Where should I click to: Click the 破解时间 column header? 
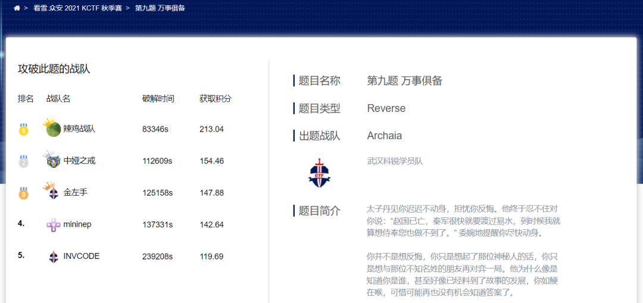pyautogui.click(x=158, y=99)
